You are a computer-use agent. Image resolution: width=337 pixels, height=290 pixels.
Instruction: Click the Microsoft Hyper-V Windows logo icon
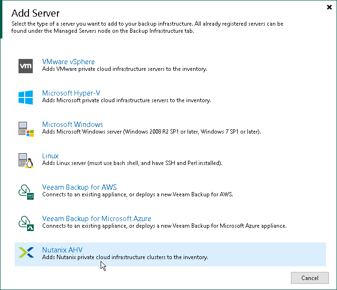click(26, 97)
